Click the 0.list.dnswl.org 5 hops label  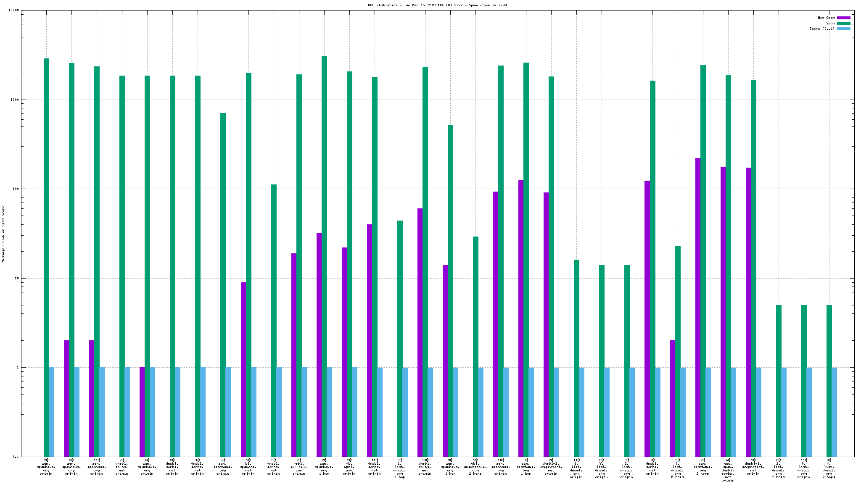[x=677, y=468]
